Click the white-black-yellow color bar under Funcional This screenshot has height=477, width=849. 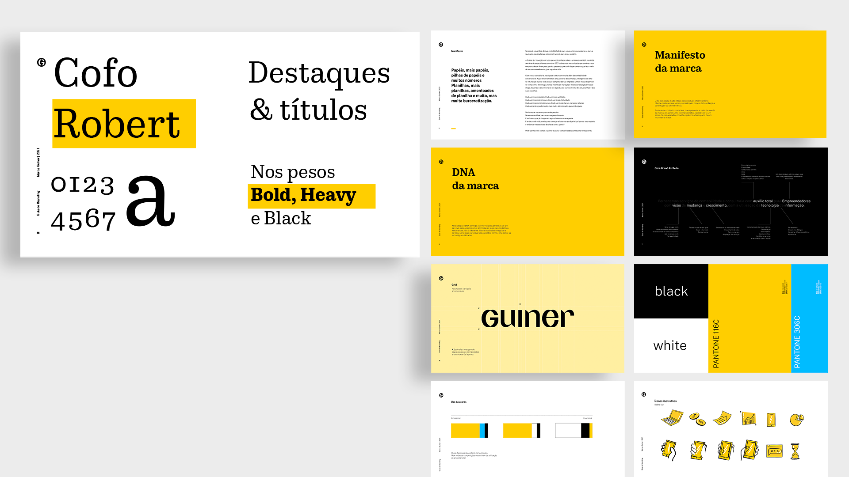pos(574,431)
